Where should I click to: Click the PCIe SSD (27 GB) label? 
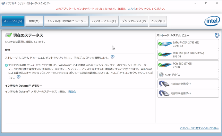point(182,64)
